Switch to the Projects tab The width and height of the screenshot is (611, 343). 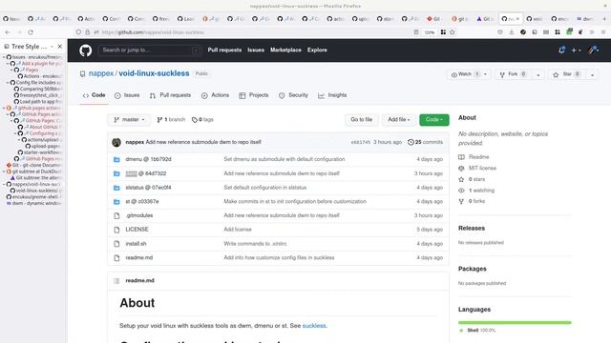pos(254,95)
